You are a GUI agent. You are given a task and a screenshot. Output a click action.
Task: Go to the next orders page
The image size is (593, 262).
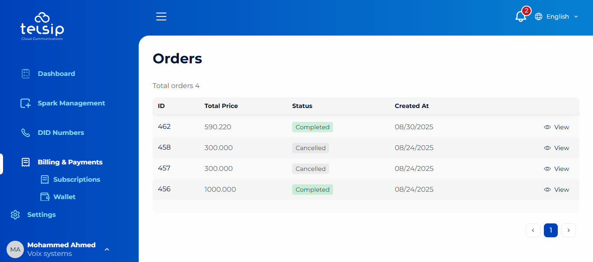click(x=569, y=230)
